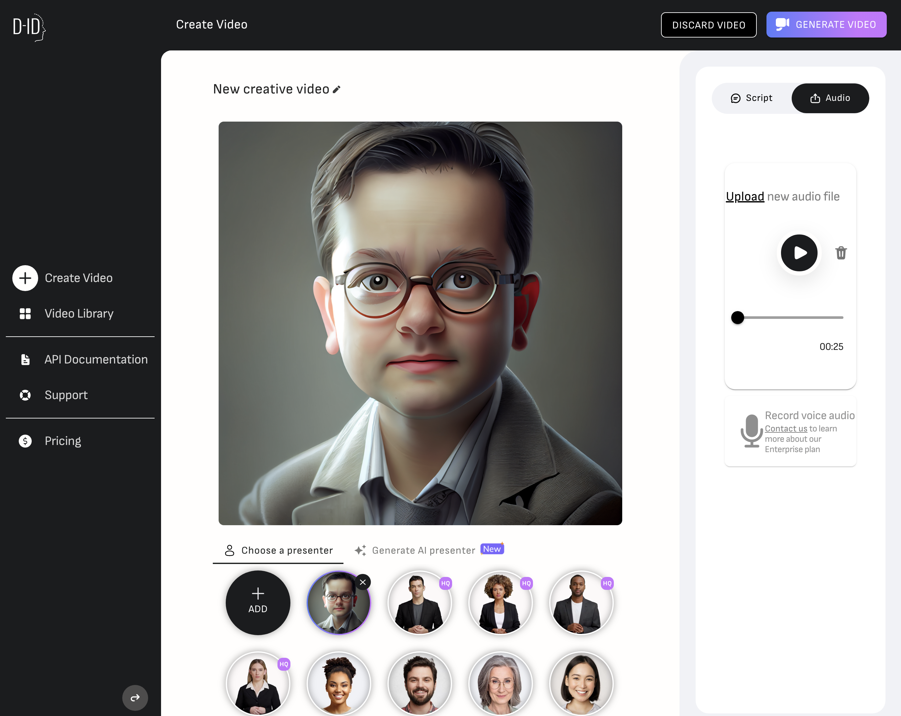Screen dimensions: 901x716
Task: Select the bearded man presenter
Action: (419, 683)
